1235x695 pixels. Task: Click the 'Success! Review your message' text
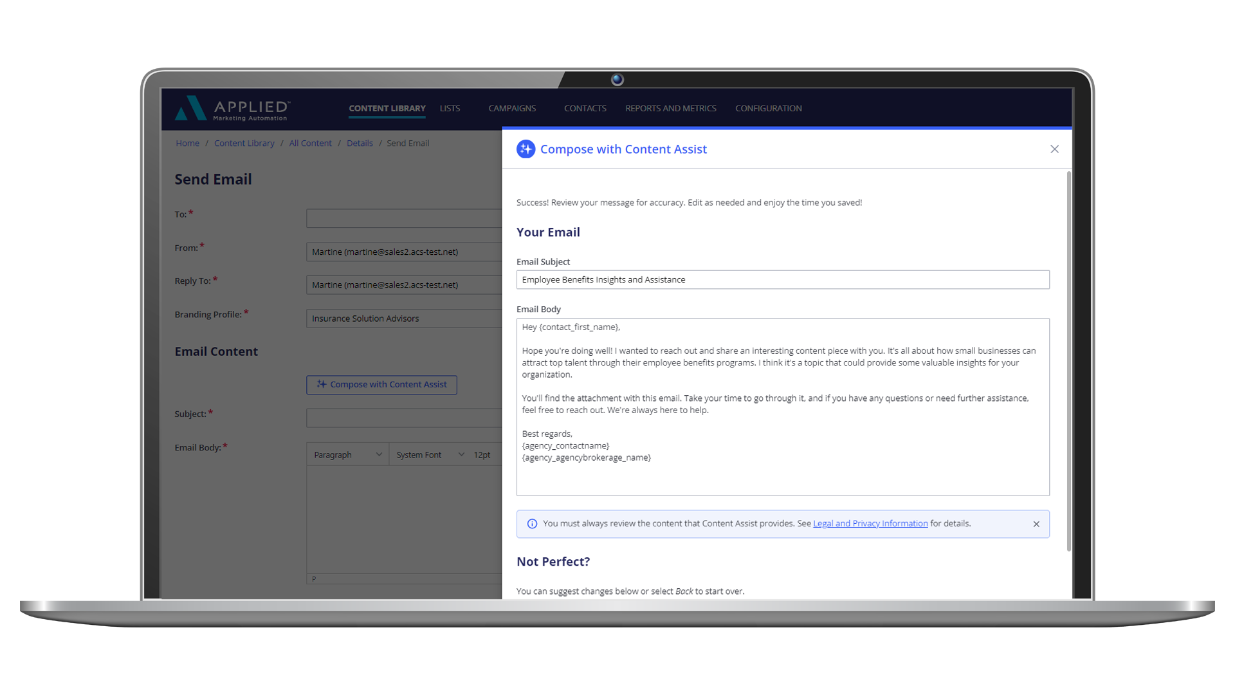tap(689, 203)
